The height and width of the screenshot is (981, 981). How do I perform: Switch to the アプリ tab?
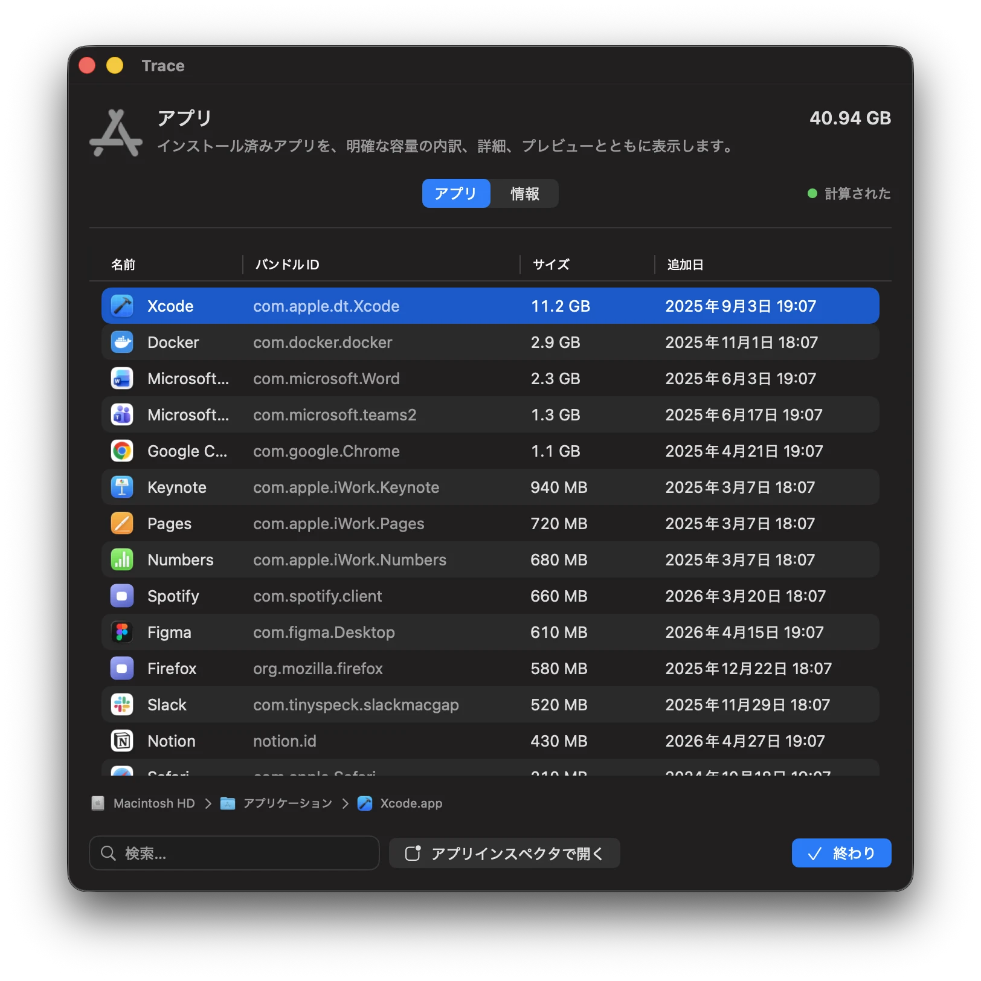(x=456, y=193)
